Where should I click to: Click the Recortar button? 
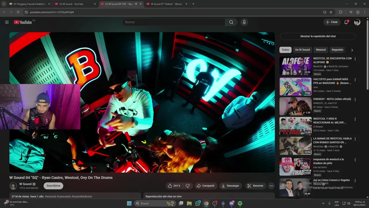coord(256,186)
